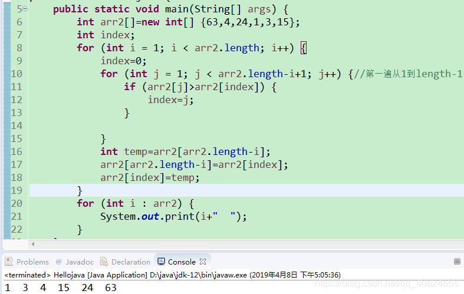This screenshot has height=294, width=464.
Task: Click the opening brace on line 8
Action: pos(304,48)
